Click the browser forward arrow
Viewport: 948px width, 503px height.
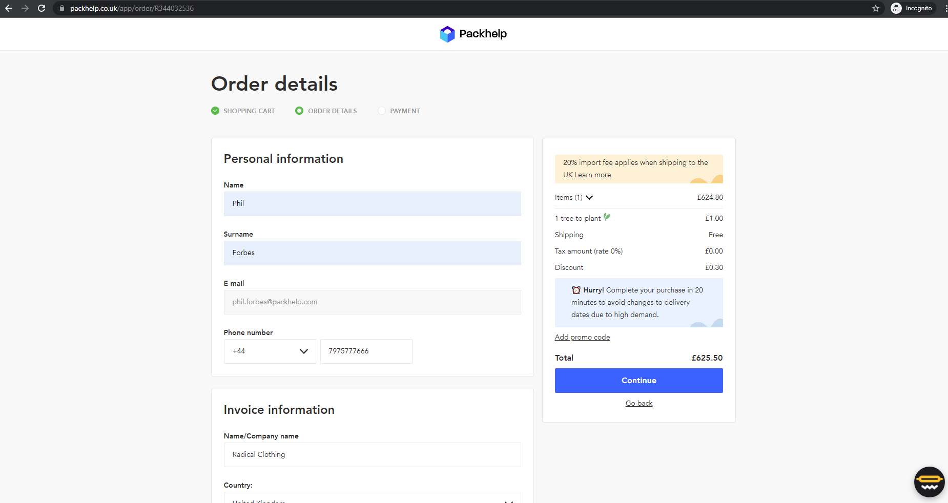pos(25,8)
